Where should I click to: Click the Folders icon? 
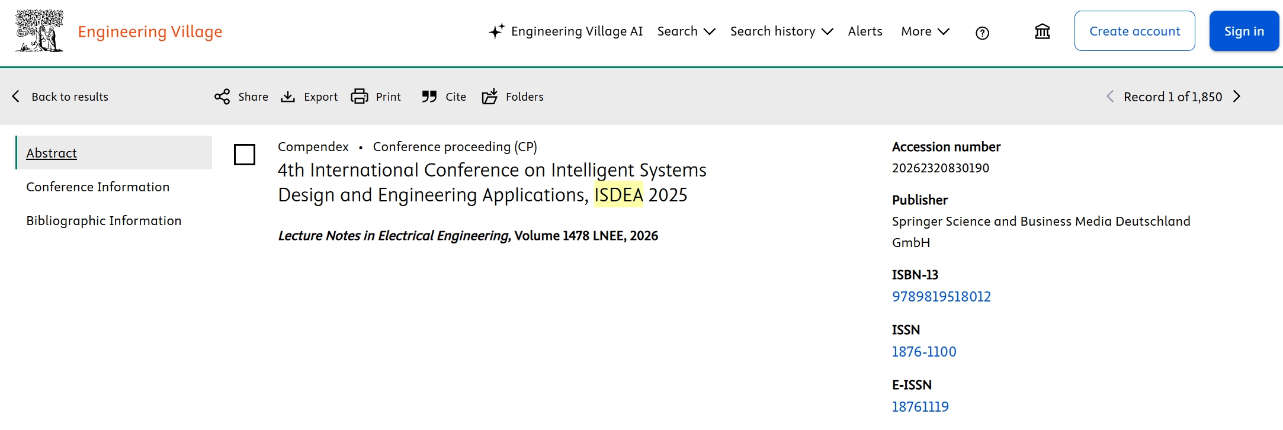490,97
